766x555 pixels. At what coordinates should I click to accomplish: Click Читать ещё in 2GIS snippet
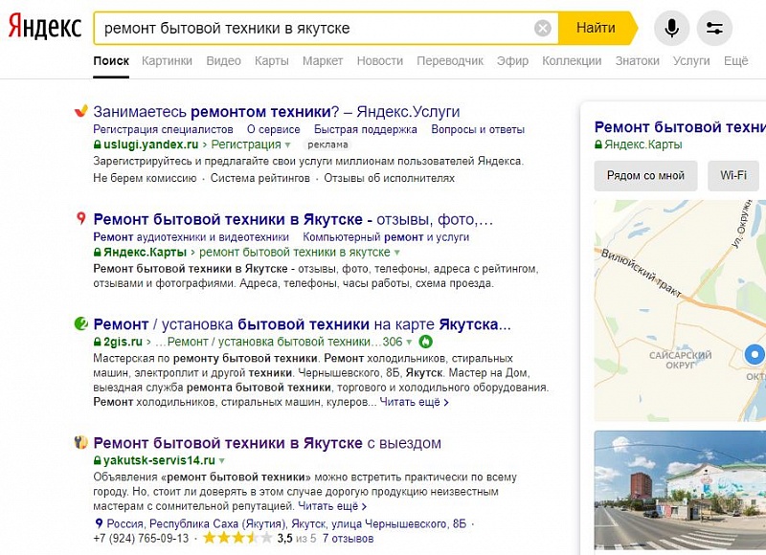(x=414, y=402)
